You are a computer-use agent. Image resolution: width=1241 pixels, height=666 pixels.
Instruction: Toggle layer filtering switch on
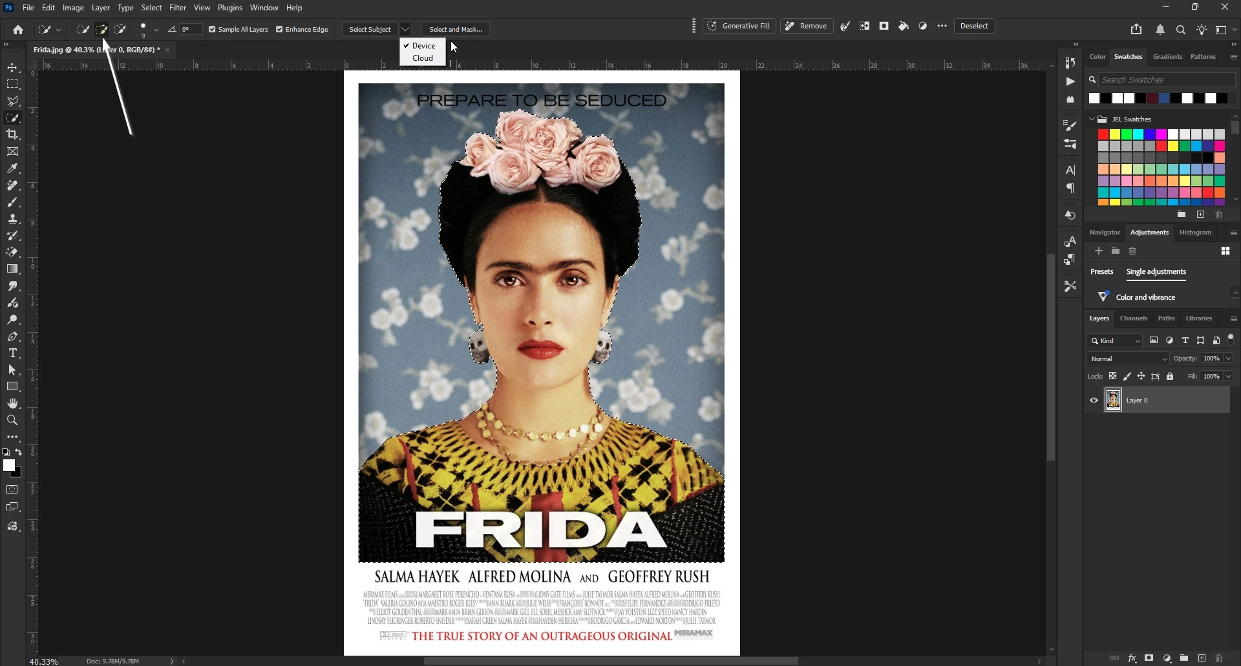1231,339
